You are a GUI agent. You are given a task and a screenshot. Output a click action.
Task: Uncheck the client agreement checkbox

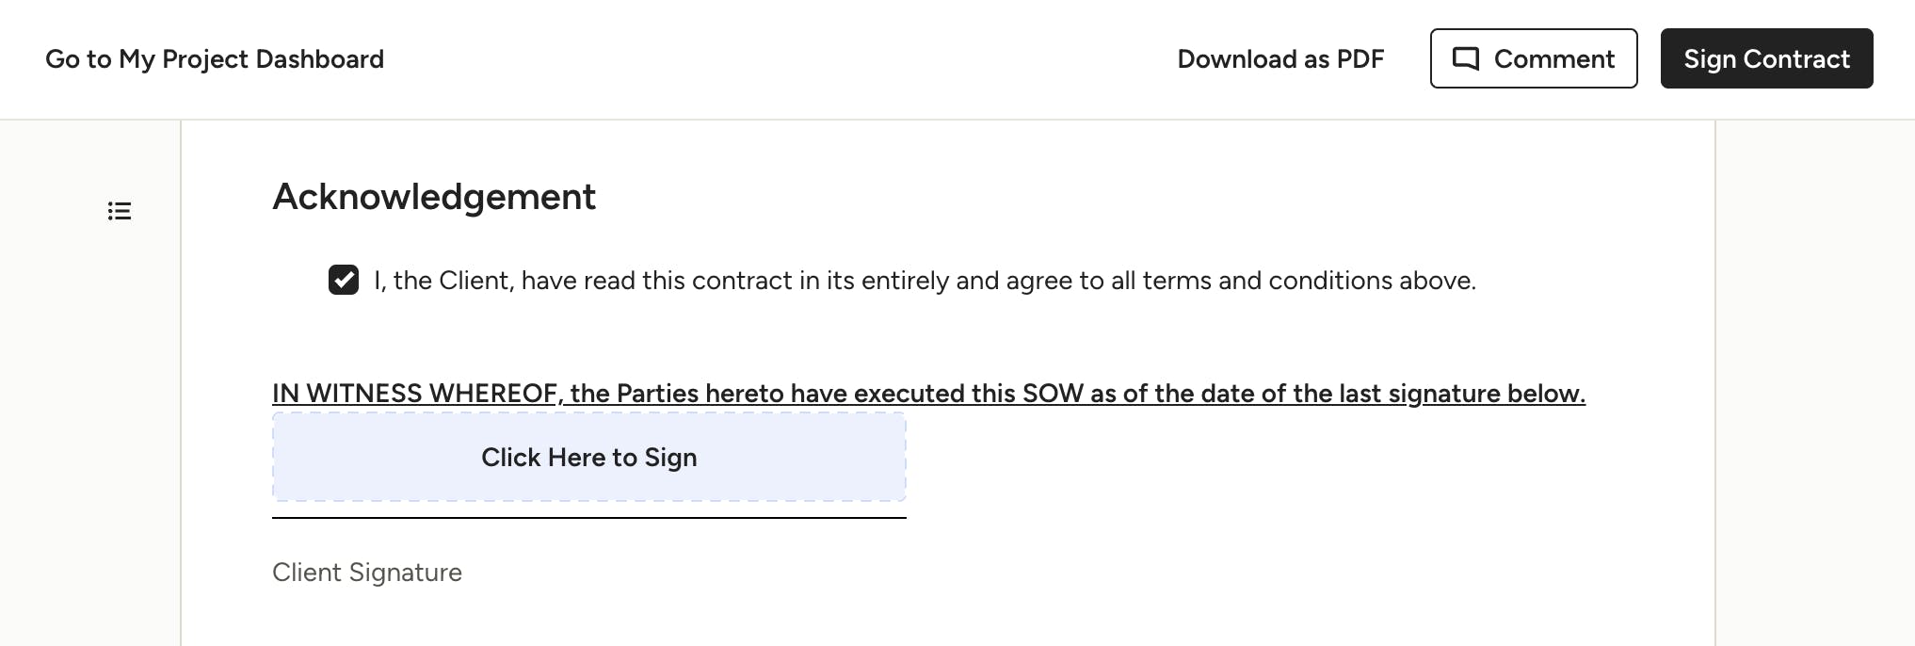(x=344, y=280)
